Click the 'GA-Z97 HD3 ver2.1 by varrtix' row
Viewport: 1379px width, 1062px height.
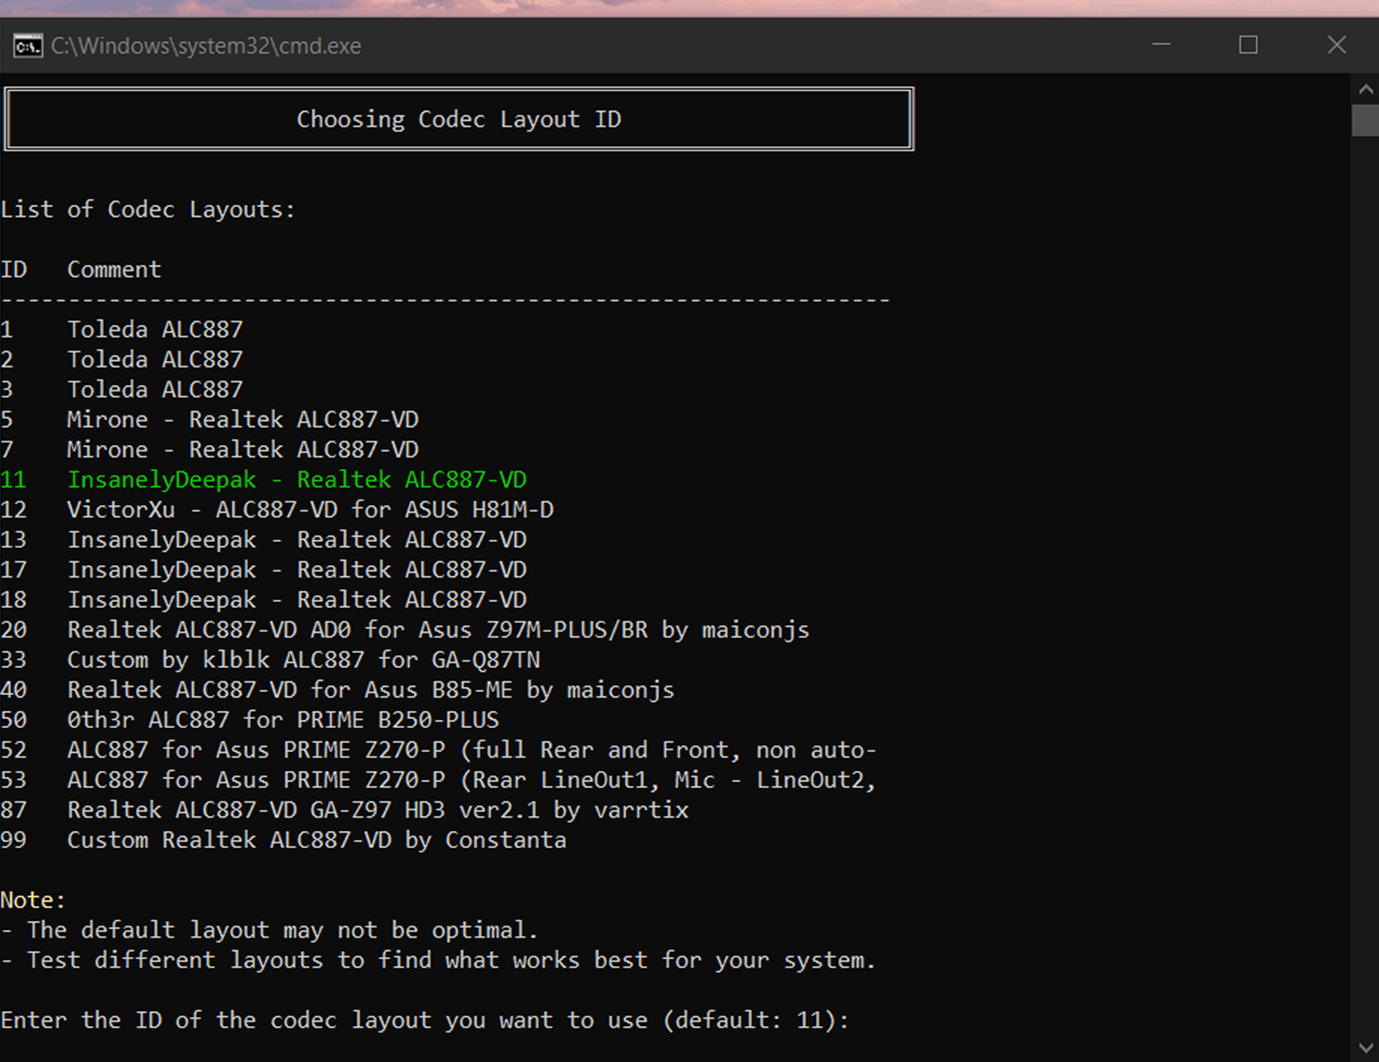(x=345, y=809)
